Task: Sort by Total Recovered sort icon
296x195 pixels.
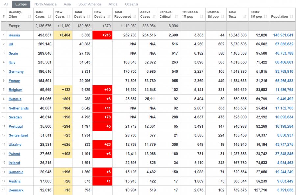Action: click(x=135, y=17)
